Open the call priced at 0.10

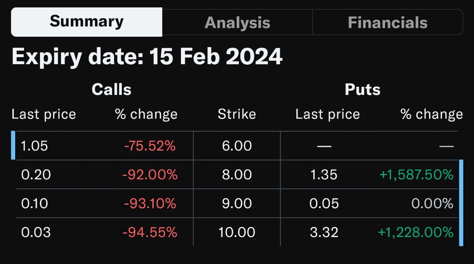click(x=34, y=204)
